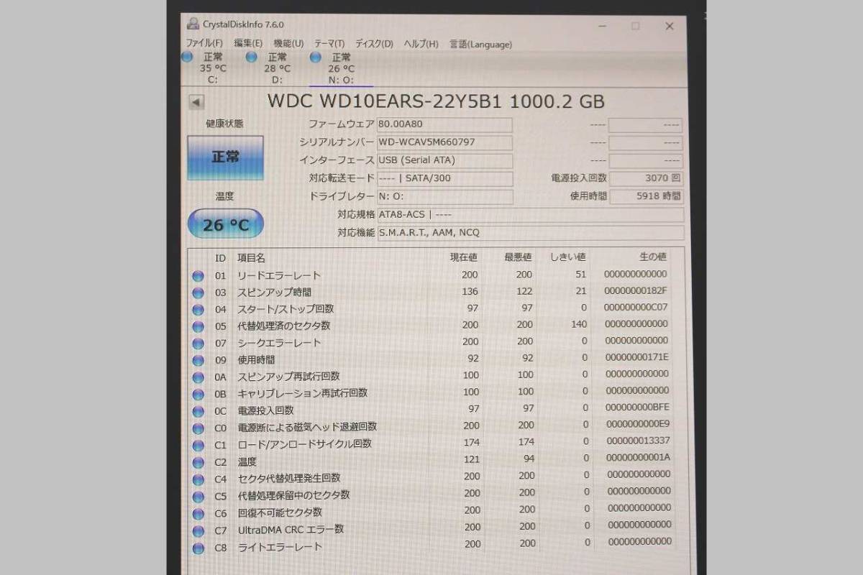Image resolution: width=863 pixels, height=575 pixels.
Task: Open the ファイル(F) menu
Action: (x=204, y=44)
